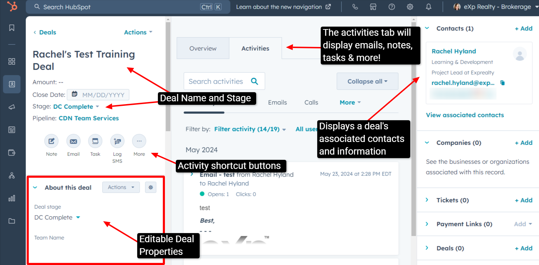This screenshot has width=539, height=265.
Task: Open Rachel Hyland's contact record
Action: (x=454, y=51)
